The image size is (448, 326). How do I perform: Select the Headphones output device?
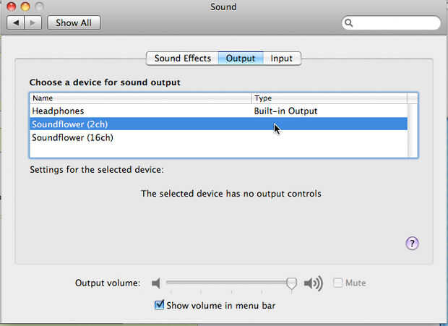(58, 111)
